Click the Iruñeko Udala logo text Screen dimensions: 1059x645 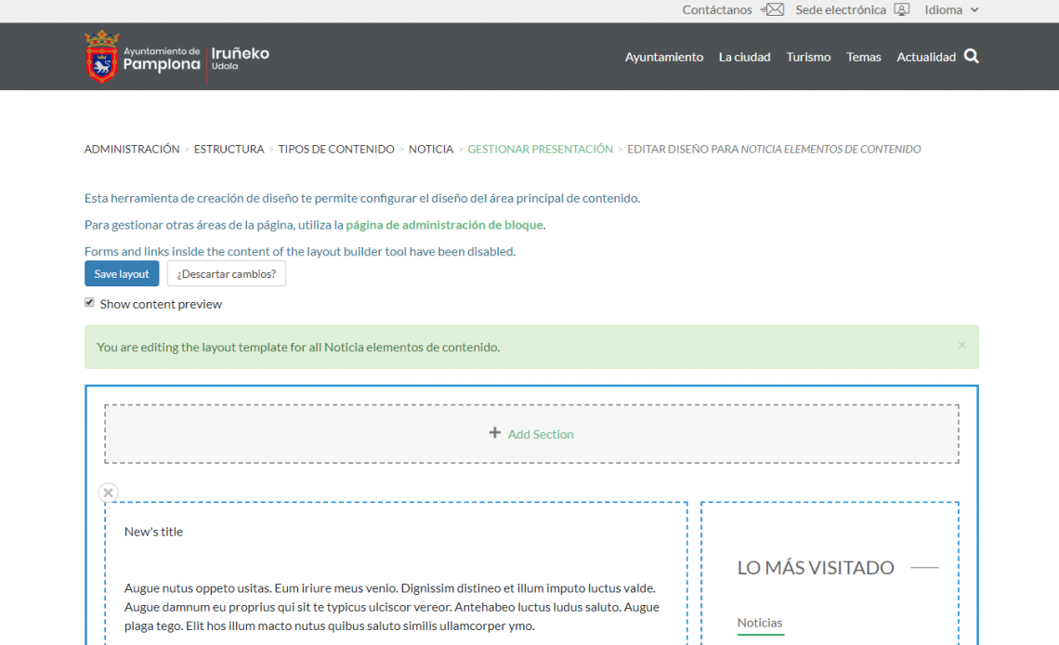[240, 57]
